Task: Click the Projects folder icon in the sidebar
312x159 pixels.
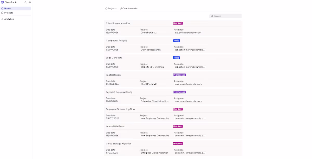Action: point(2,13)
